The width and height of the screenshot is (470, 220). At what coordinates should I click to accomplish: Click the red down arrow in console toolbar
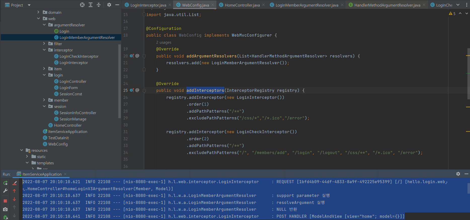pyautogui.click(x=14, y=199)
